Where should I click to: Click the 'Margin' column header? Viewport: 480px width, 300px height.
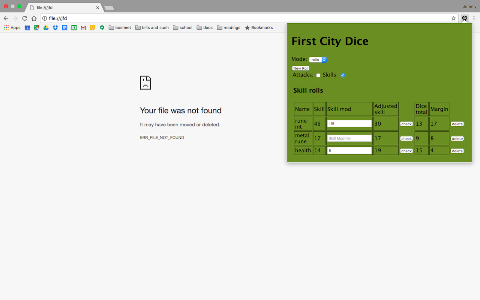439,109
